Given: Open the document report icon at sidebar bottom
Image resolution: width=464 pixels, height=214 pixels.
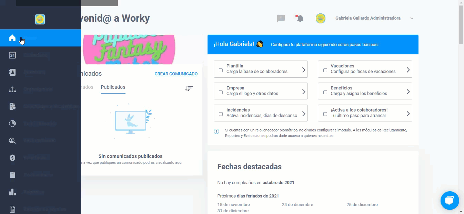Looking at the screenshot, I should [12, 209].
